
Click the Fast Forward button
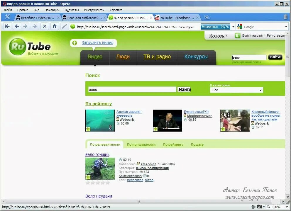point(35,26)
